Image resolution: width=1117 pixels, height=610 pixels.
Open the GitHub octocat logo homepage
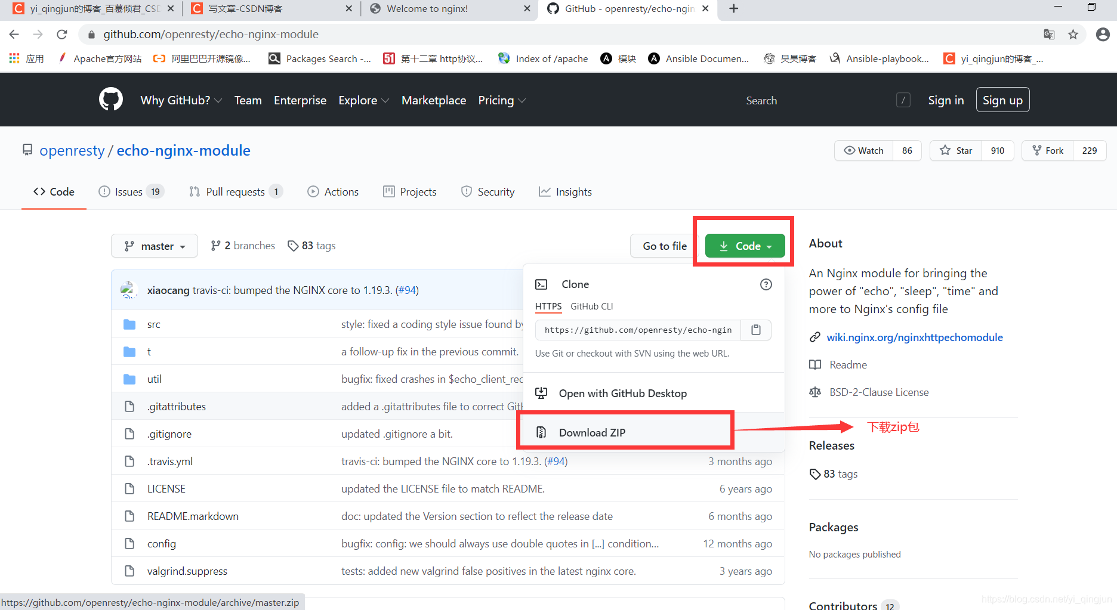(111, 100)
